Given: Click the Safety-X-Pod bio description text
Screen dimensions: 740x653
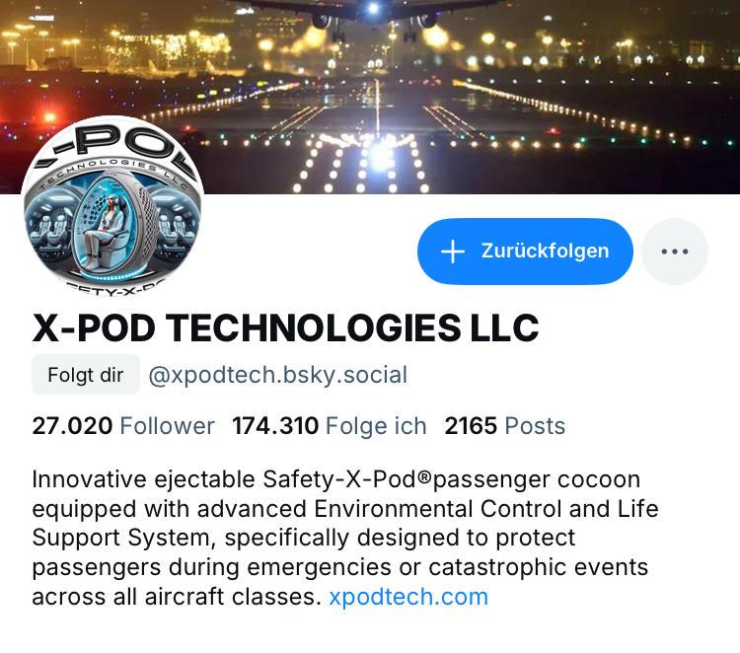Looking at the screenshot, I should pos(345,538).
